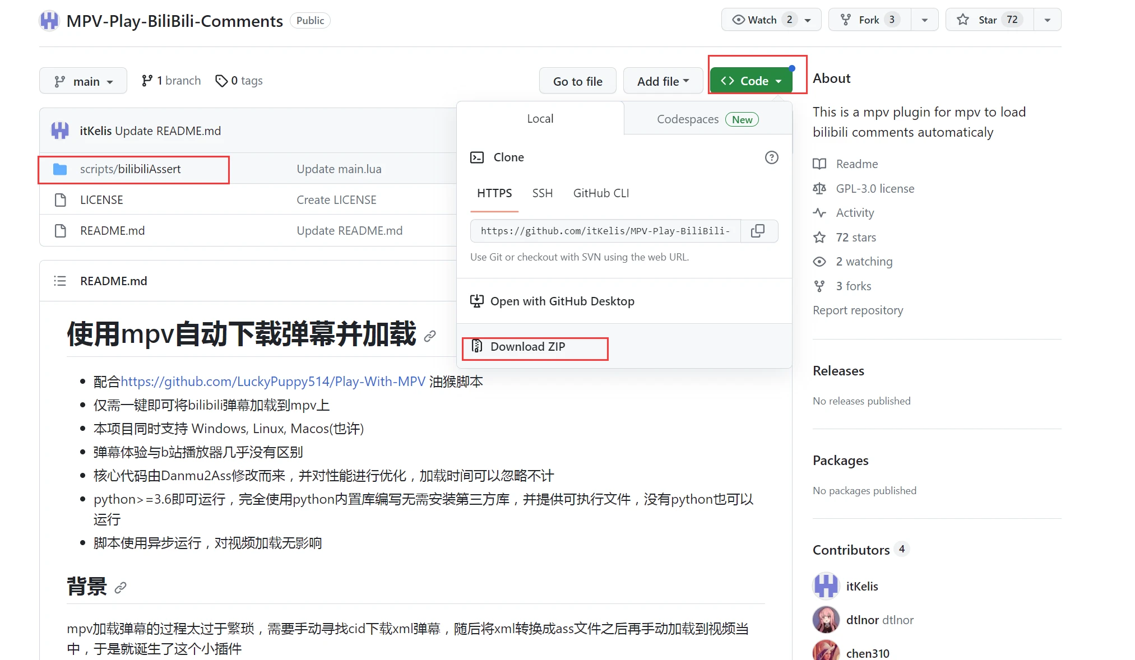Open contributor dtlnor profile avatar
Screen dimensions: 1135x660
[x=826, y=620]
